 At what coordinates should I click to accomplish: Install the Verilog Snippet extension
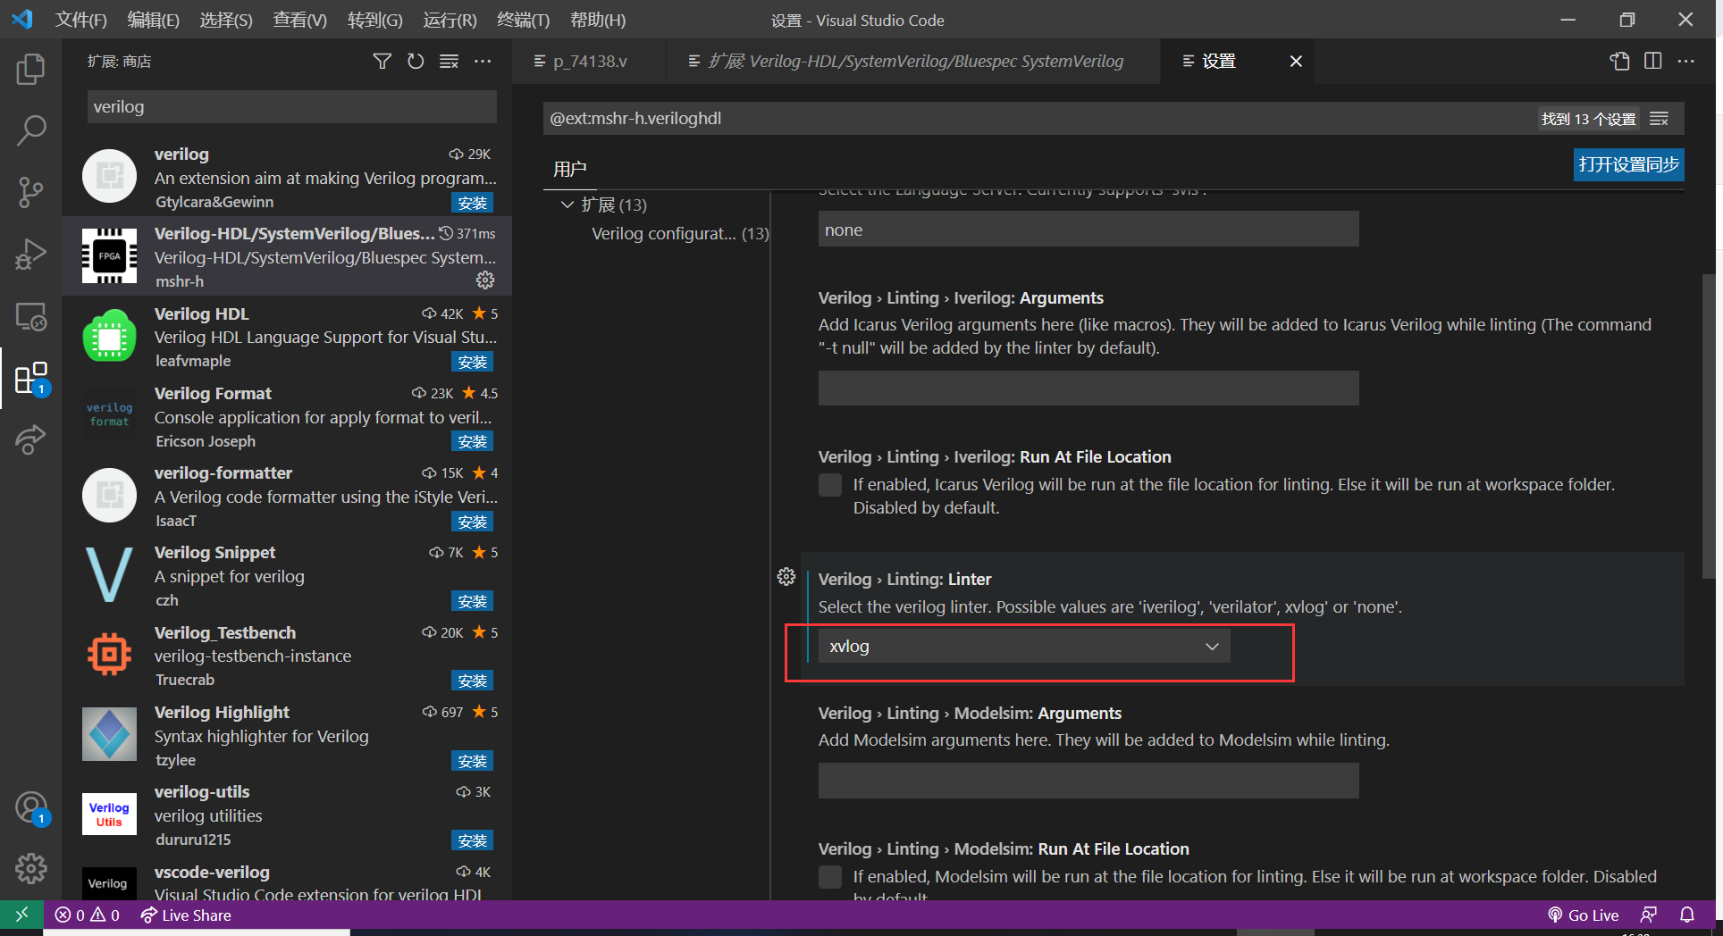coord(472,601)
